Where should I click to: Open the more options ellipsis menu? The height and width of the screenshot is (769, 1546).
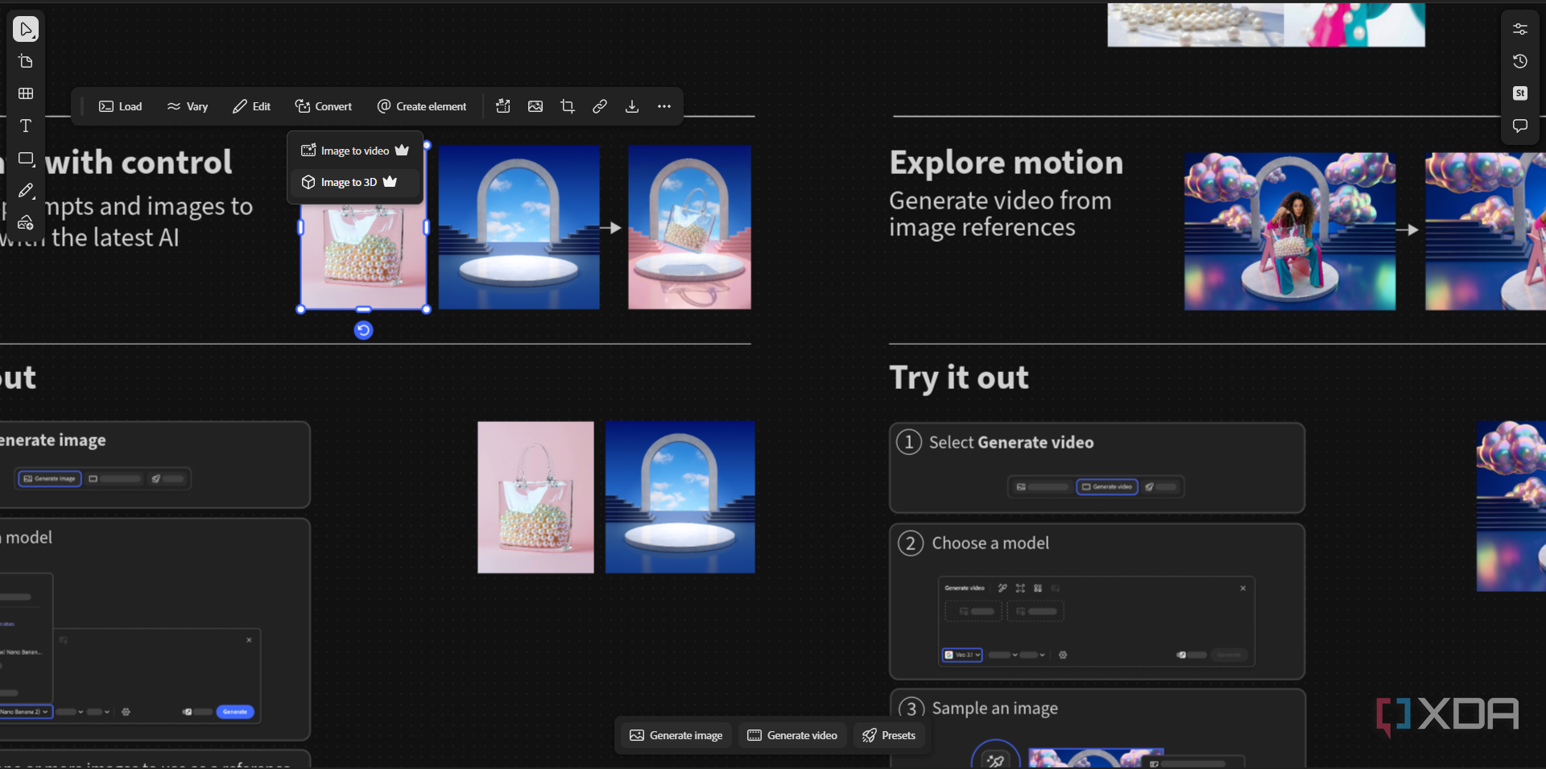click(664, 106)
